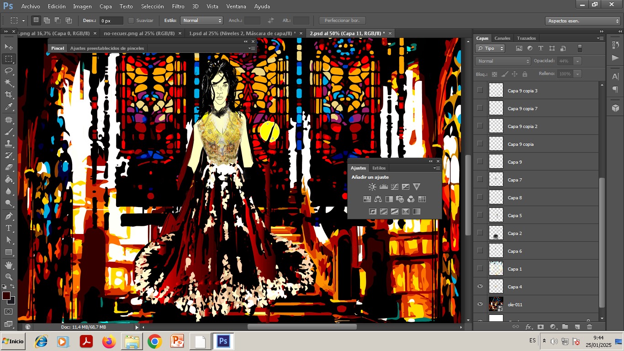Add a Levels adjustment
624x351 pixels.
(x=383, y=186)
